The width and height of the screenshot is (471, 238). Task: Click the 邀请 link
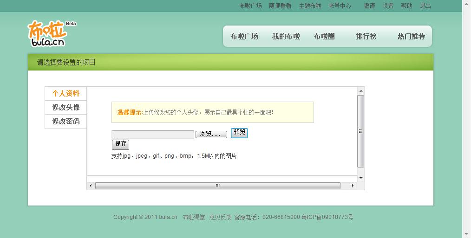[x=369, y=6]
